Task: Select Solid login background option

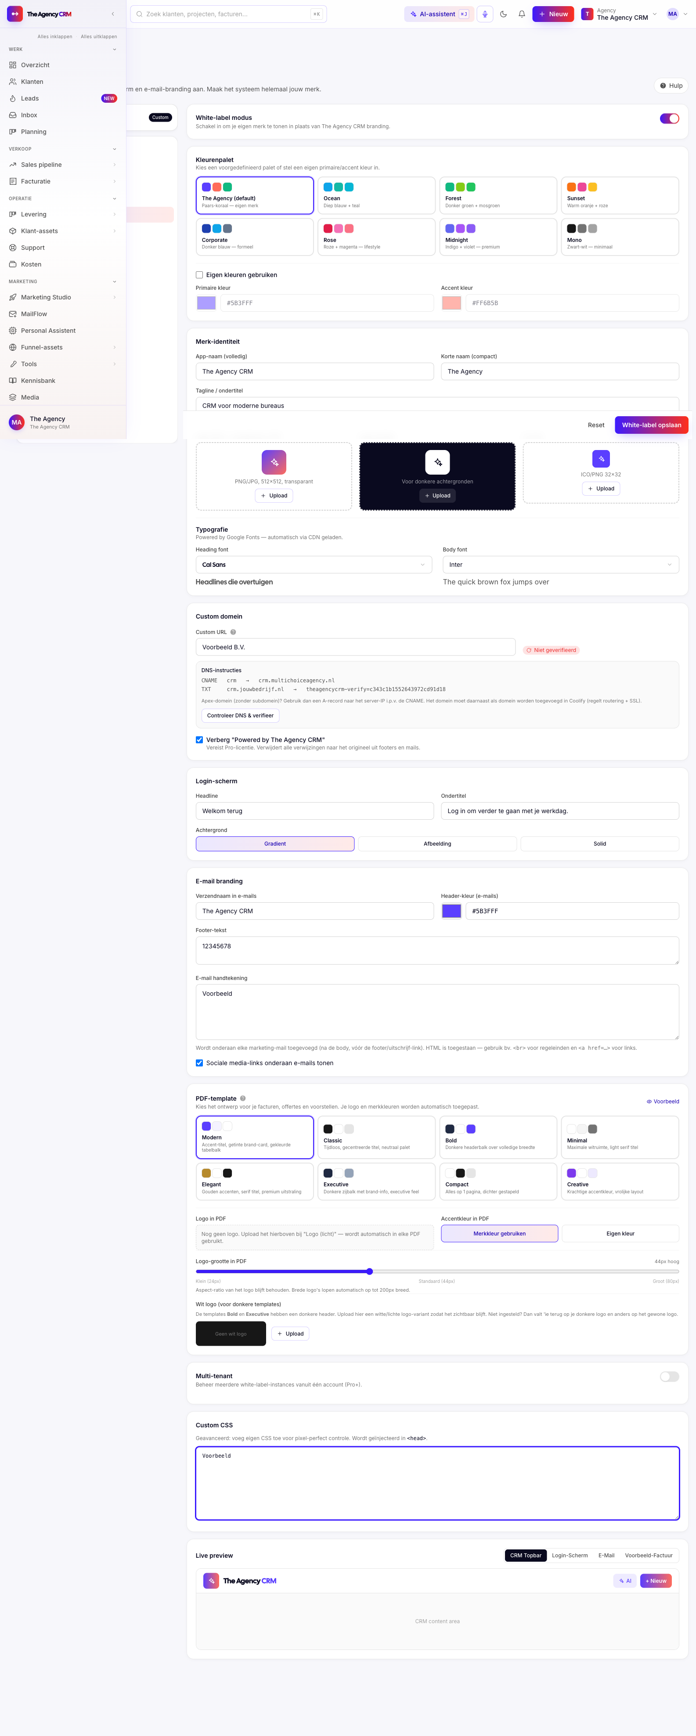Action: (600, 844)
